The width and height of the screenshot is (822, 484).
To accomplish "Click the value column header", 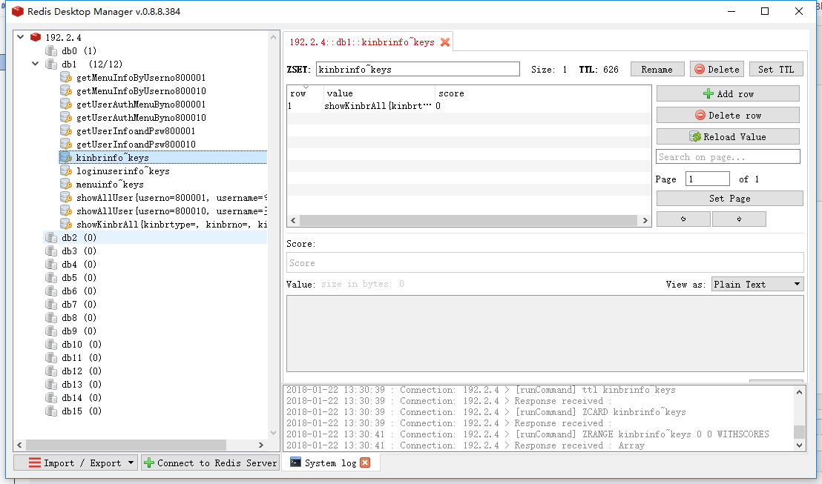I will click(x=379, y=93).
